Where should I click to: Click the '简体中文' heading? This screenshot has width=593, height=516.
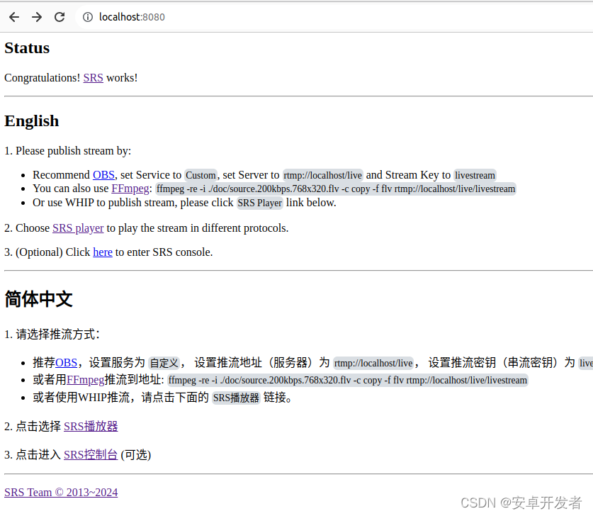tap(38, 299)
